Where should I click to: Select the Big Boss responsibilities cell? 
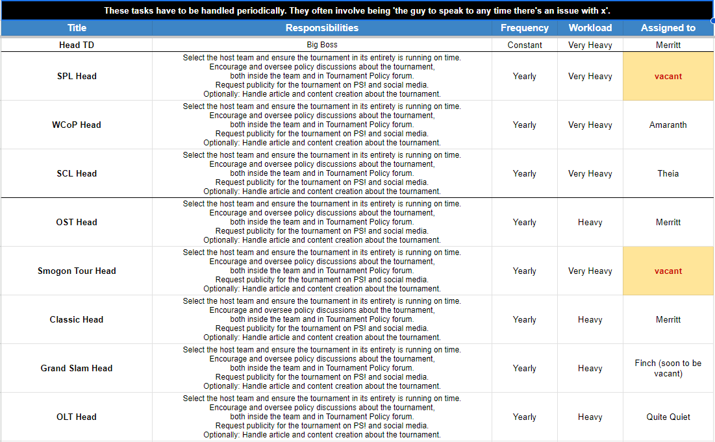(x=322, y=45)
